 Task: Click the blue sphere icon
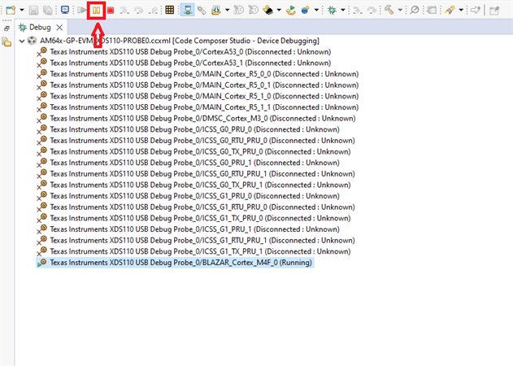(x=305, y=11)
